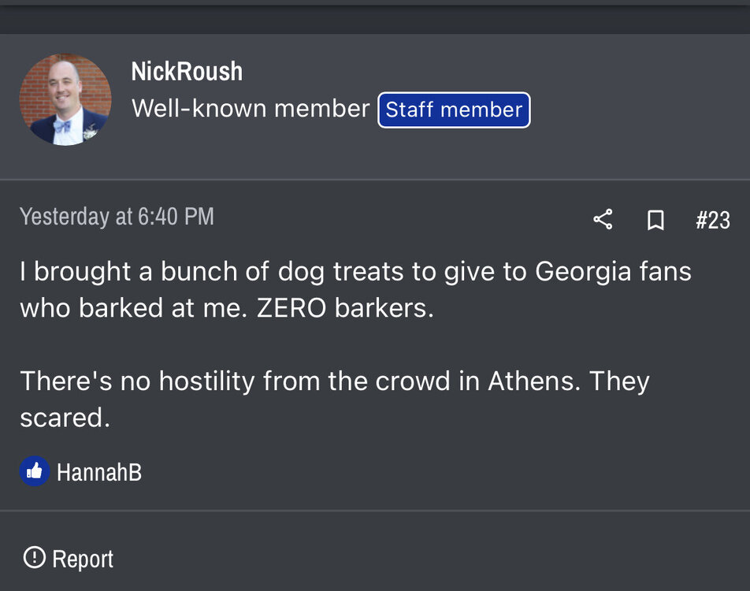Click the blue thumbs-up like icon
Image resolution: width=750 pixels, height=591 pixels.
pos(34,471)
